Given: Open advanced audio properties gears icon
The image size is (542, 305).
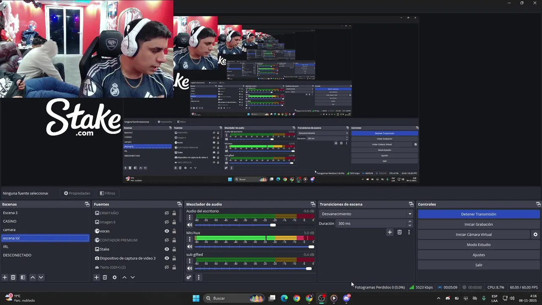Looking at the screenshot, I should [x=189, y=277].
